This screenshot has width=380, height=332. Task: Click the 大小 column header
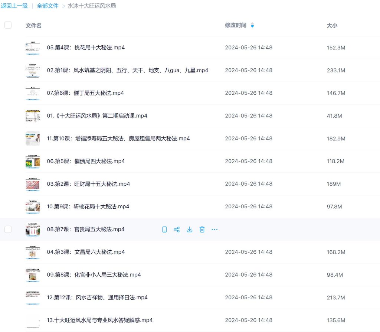coord(332,25)
